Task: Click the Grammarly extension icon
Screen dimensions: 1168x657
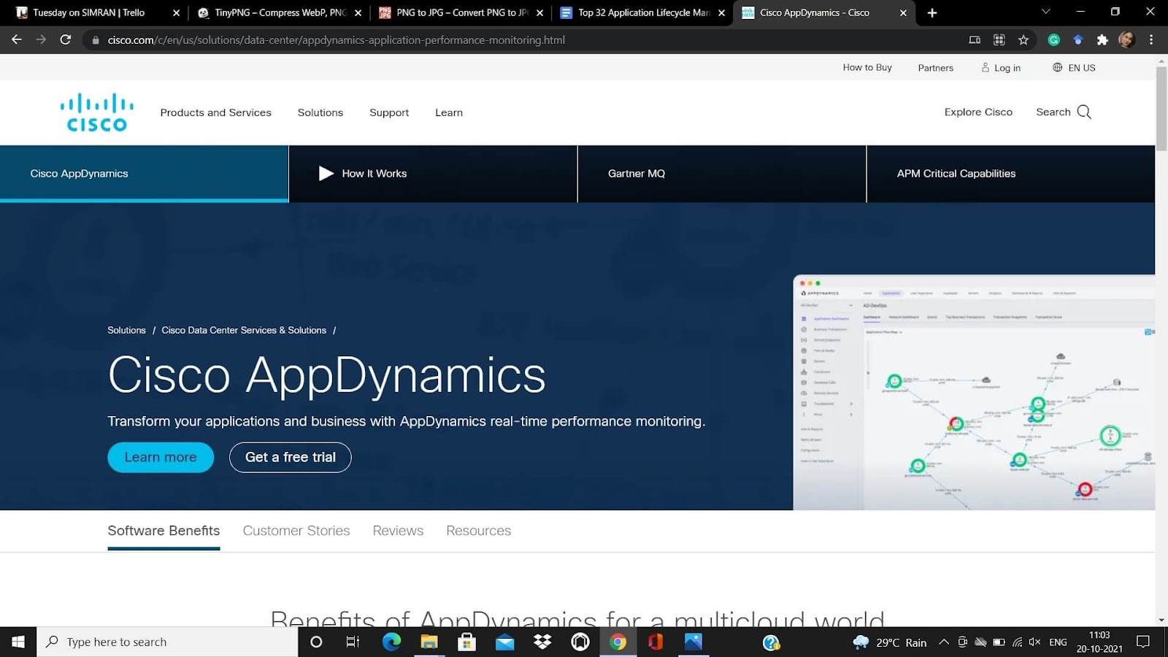Action: (1053, 39)
